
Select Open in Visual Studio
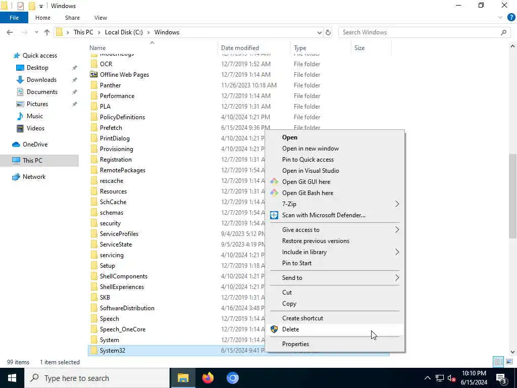[x=336, y=171]
